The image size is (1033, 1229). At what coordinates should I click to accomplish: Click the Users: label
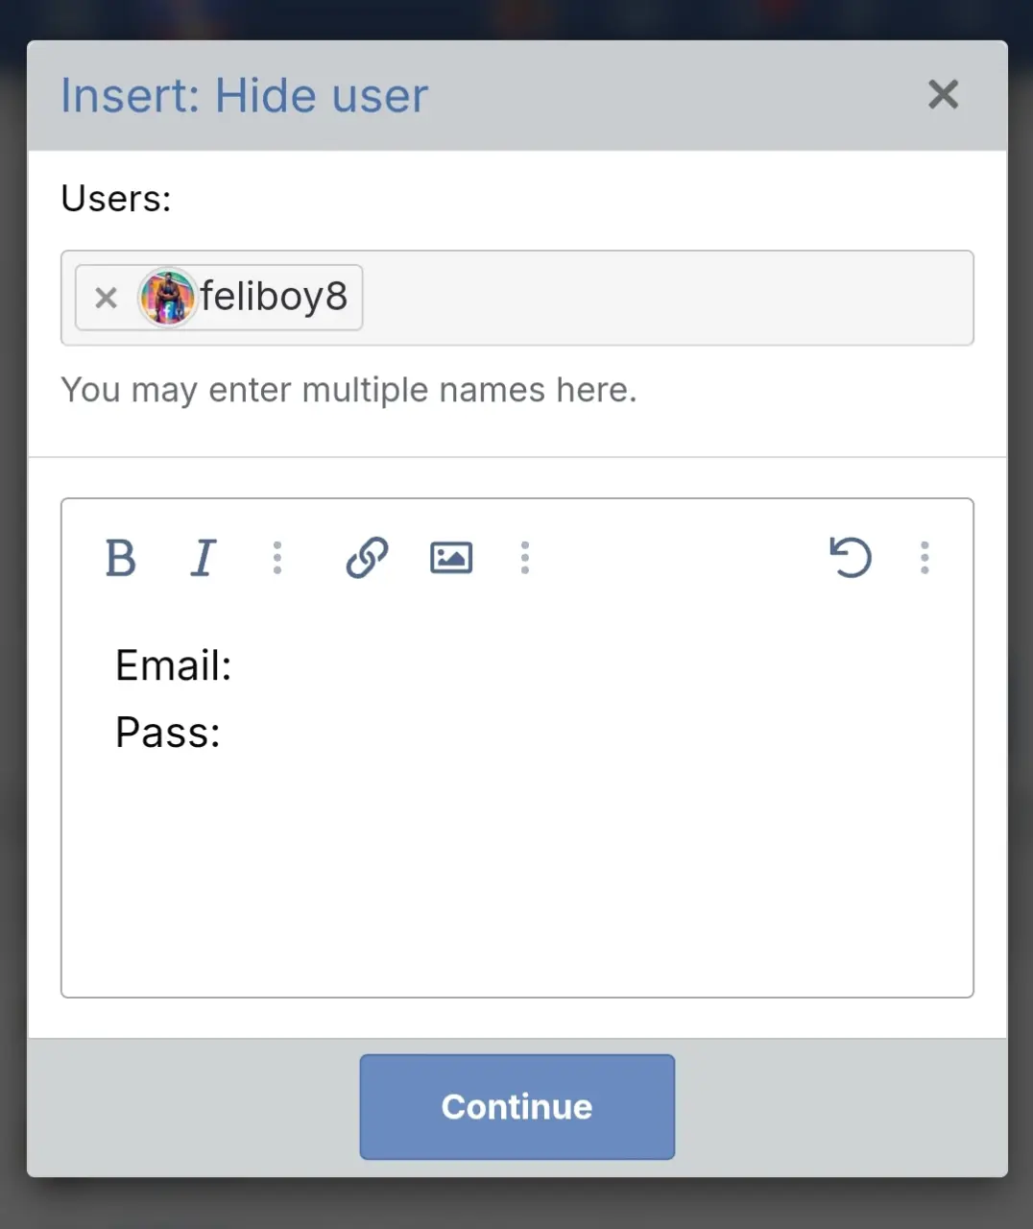pyautogui.click(x=116, y=199)
